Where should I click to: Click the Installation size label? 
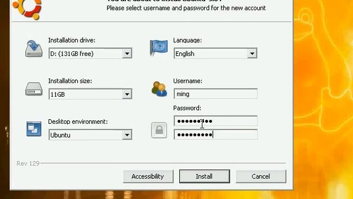coord(70,81)
